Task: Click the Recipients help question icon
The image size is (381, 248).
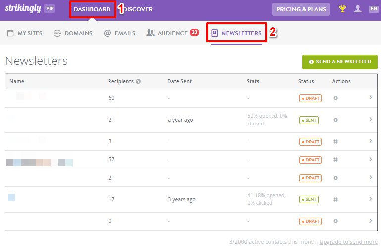Action: tap(138, 81)
